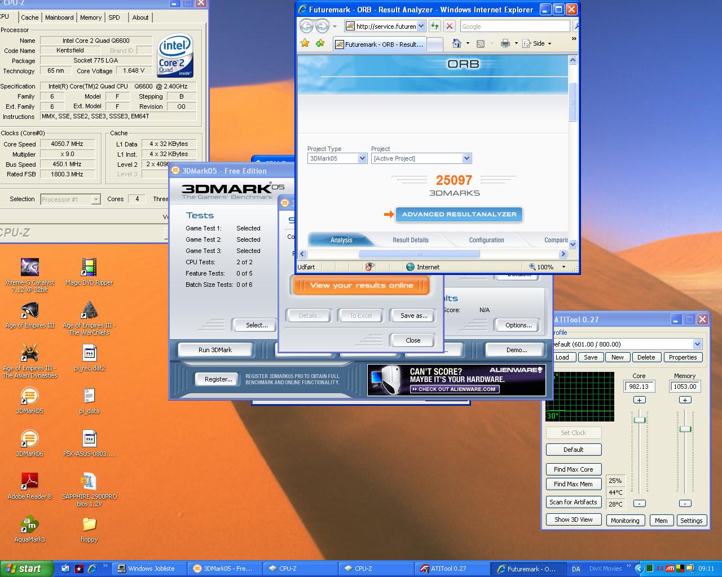Go forward in Internet Explorer
Image resolution: width=722 pixels, height=577 pixels.
click(322, 26)
